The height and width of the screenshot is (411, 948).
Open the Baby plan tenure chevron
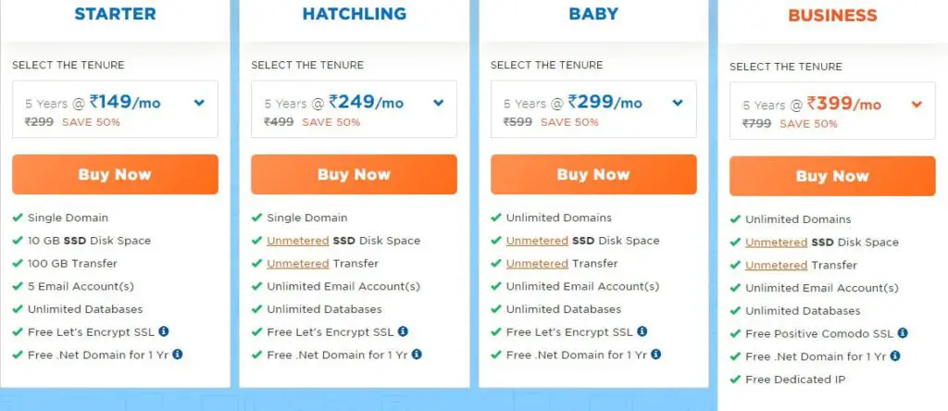678,103
